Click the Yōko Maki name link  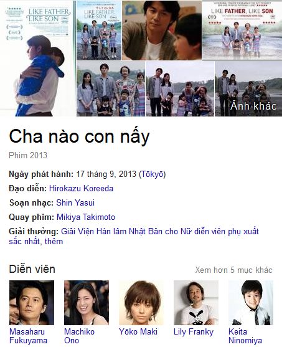click(138, 331)
